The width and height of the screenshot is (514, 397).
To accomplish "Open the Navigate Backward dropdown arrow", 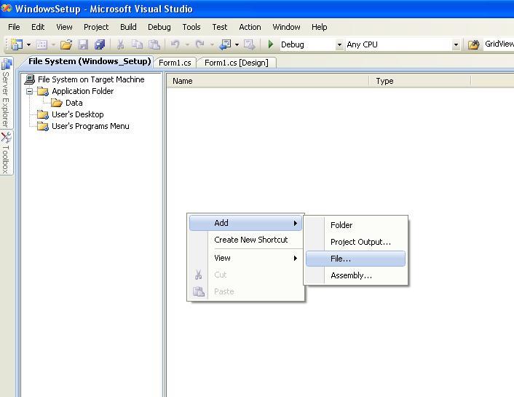I will point(237,44).
